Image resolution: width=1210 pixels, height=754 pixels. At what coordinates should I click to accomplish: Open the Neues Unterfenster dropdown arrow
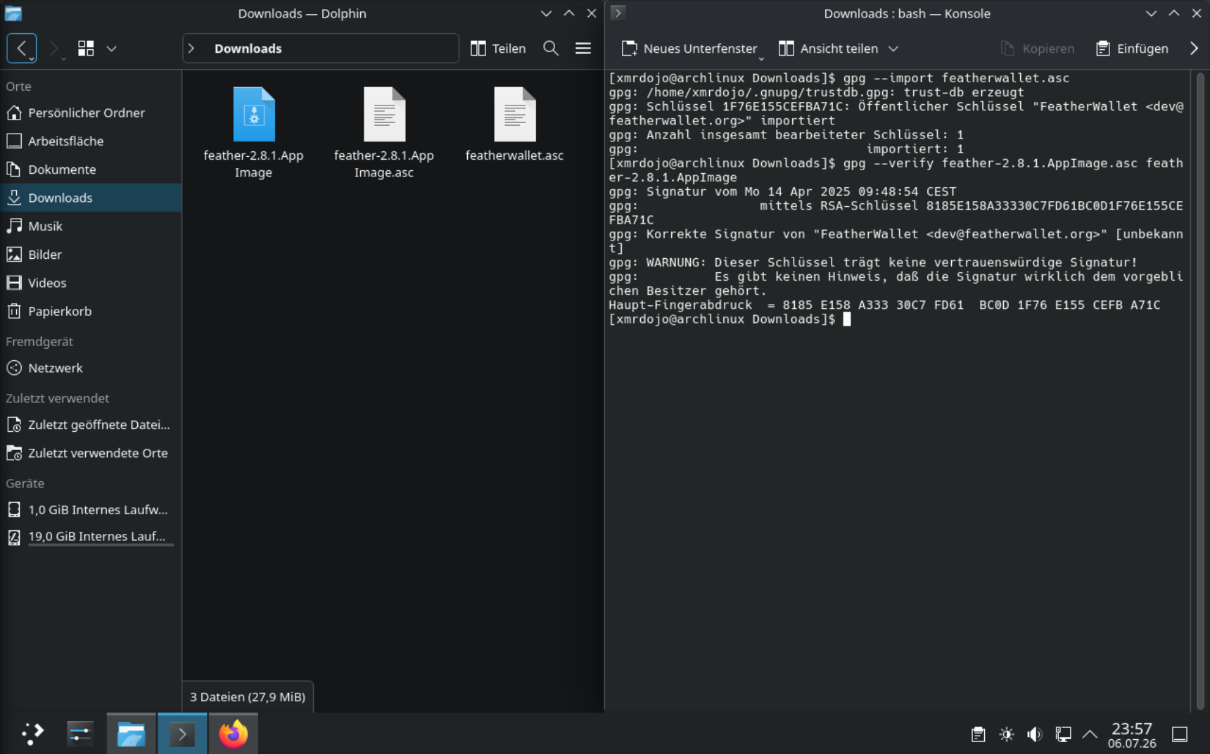[761, 58]
